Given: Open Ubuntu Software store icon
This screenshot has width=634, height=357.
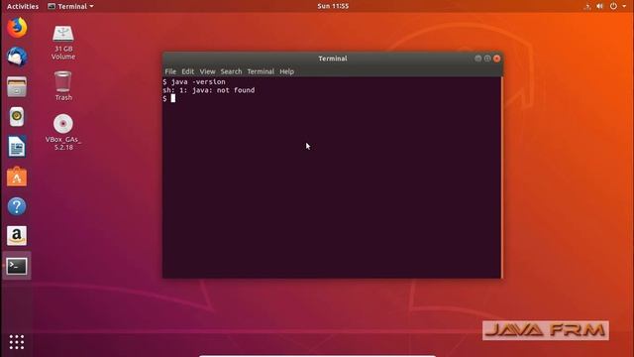Looking at the screenshot, I should point(17,177).
